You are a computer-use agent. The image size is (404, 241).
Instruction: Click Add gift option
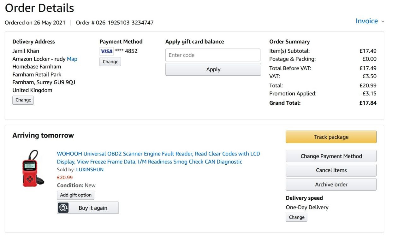click(x=76, y=195)
